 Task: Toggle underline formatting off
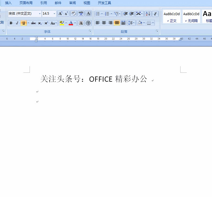(24, 23)
